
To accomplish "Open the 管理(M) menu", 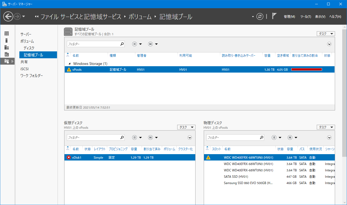I will 289,17.
